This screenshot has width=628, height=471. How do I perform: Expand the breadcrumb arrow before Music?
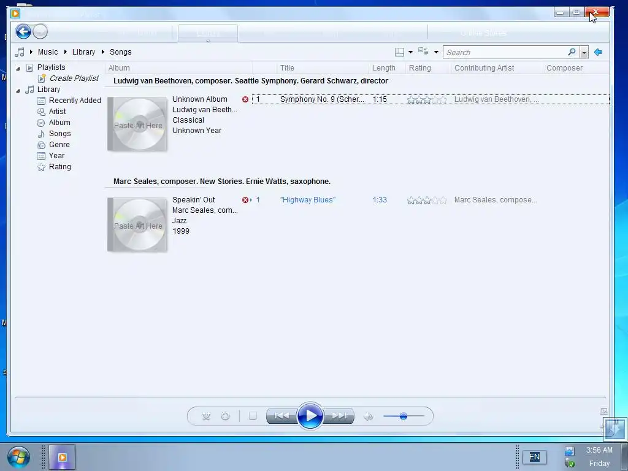[x=31, y=52]
